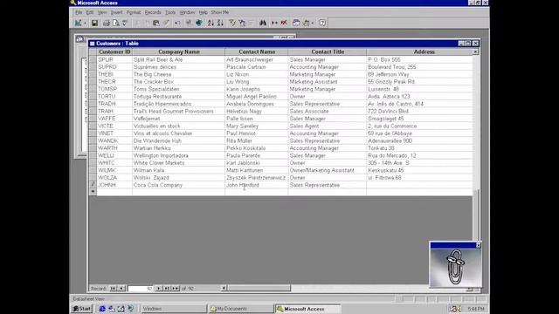Click the Save icon in toolbar
This screenshot has width=559, height=314.
pos(94,23)
